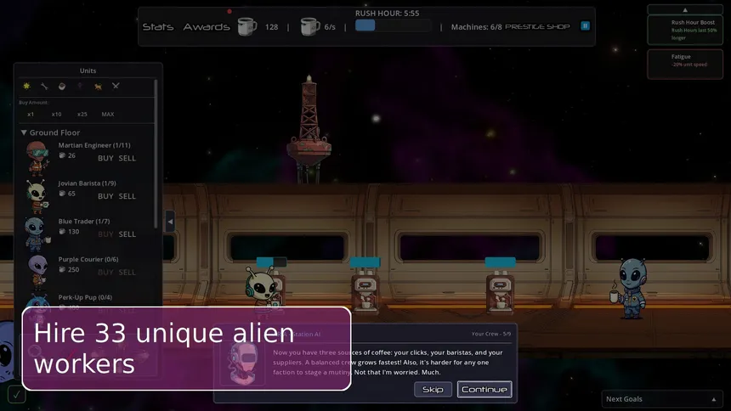Screen dimensions: 731x411
Task: Open the Prestige Shop
Action: [537, 26]
